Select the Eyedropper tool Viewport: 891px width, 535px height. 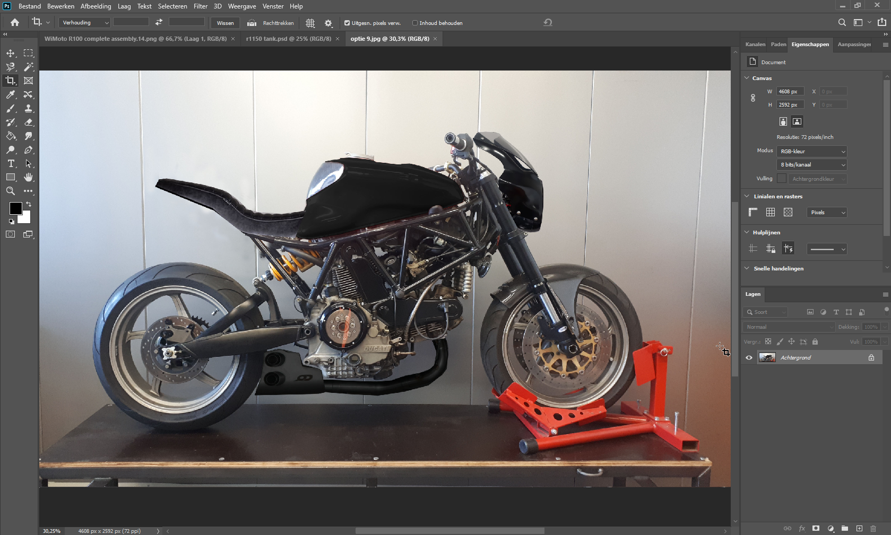tap(11, 94)
